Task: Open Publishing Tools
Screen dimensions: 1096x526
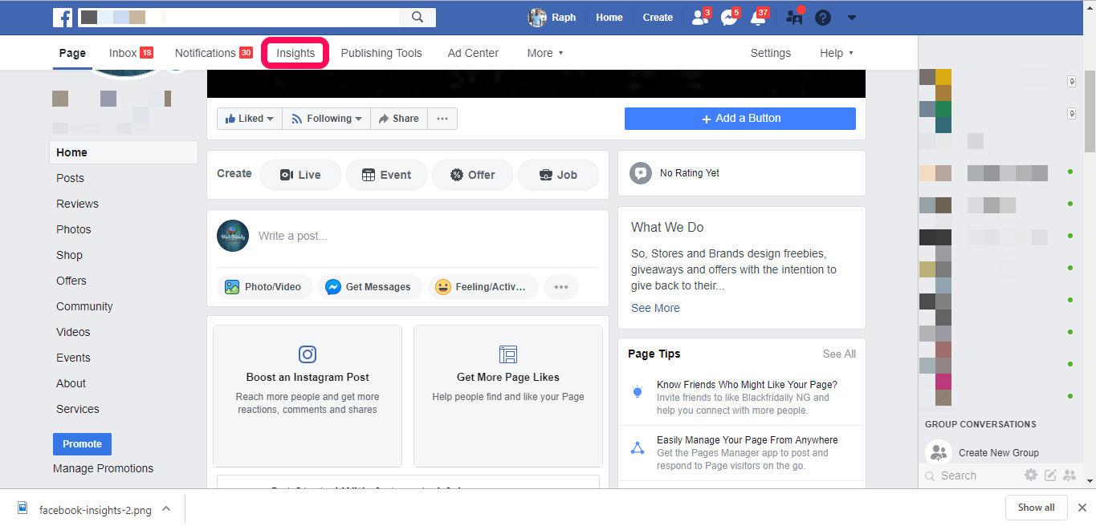Action: 381,53
